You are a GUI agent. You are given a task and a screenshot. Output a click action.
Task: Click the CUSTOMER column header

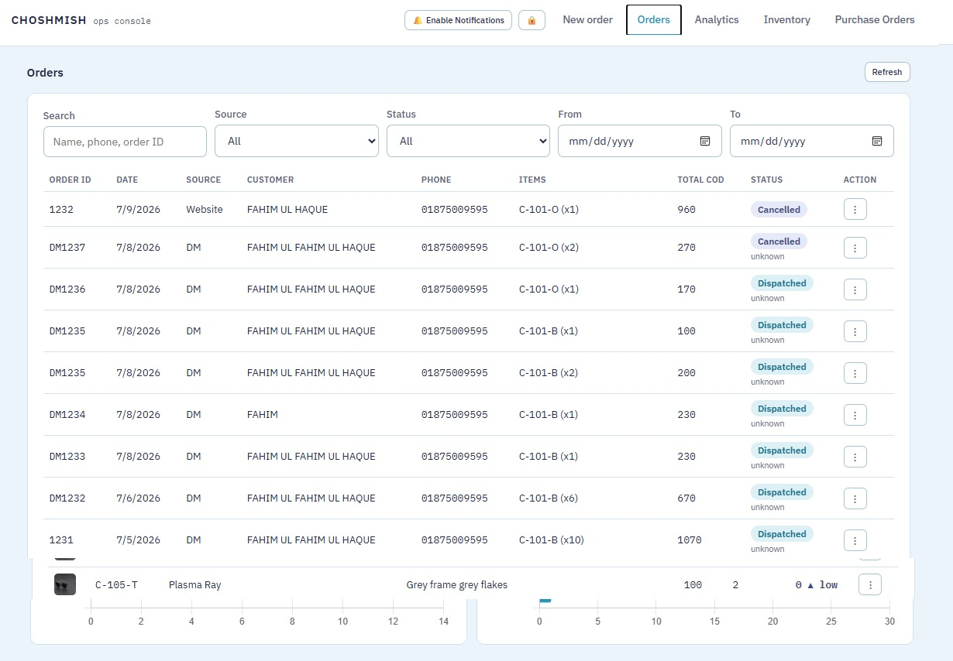click(x=270, y=180)
